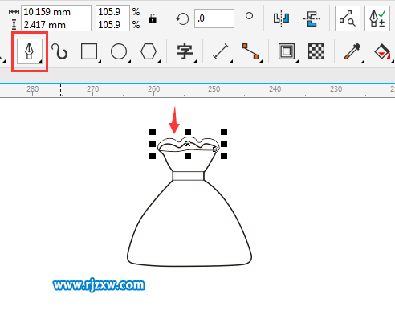Select the Color Eyedropper tool
The image size is (395, 315).
click(x=352, y=51)
